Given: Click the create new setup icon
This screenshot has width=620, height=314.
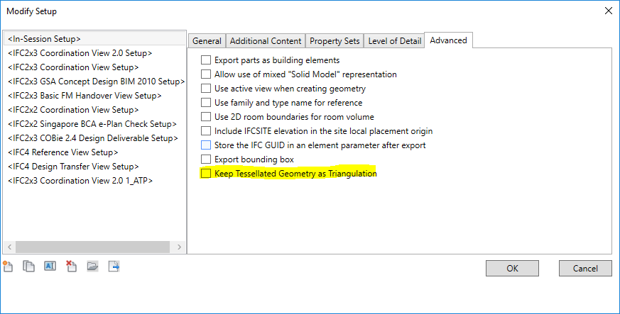Looking at the screenshot, I should 8,267.
